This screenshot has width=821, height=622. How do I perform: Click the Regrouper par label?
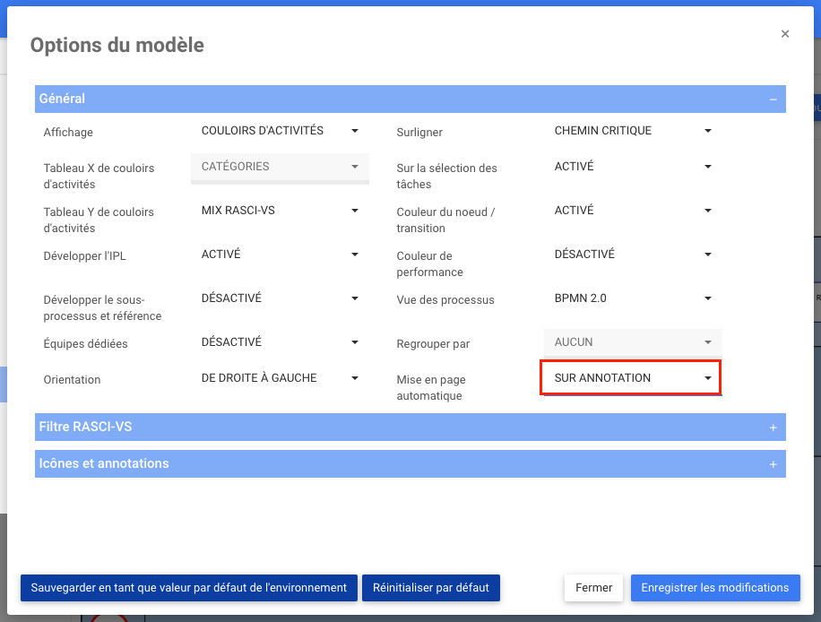[433, 344]
